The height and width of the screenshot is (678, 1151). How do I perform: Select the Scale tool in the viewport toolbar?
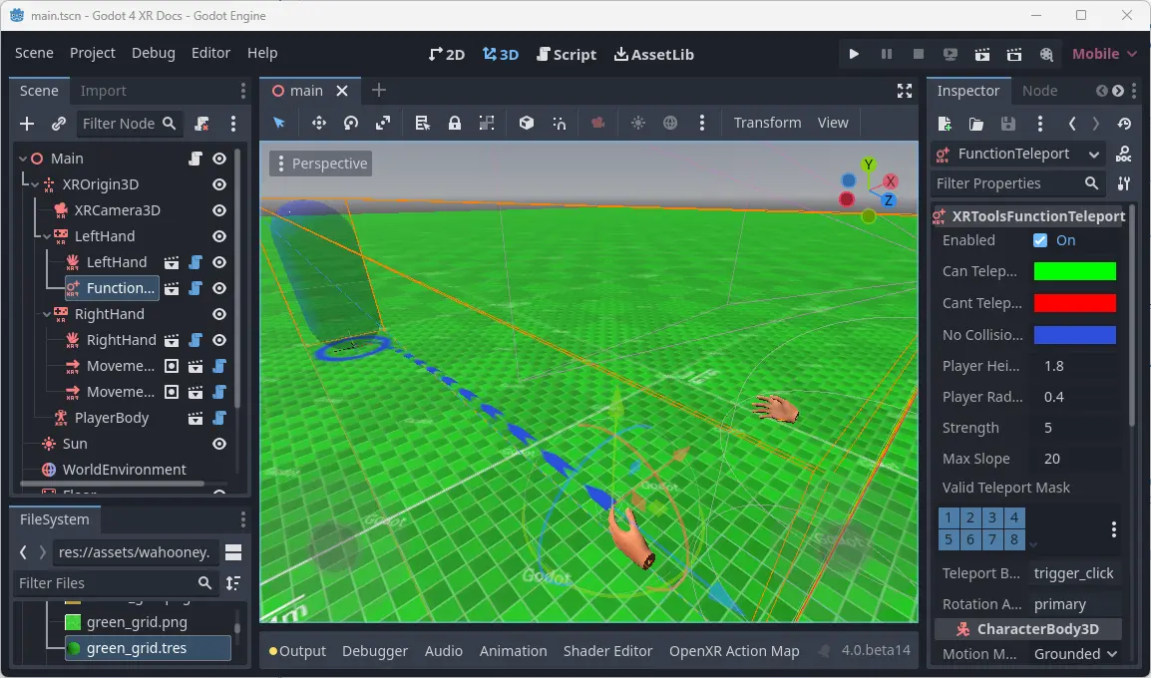pos(383,123)
